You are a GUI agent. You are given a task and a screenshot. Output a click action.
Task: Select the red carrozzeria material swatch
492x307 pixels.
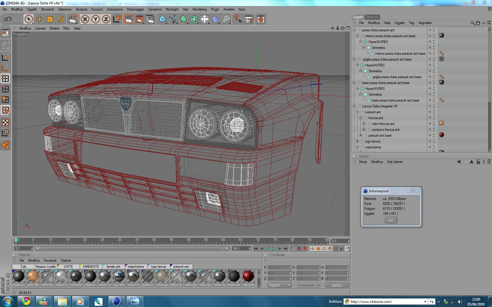pyautogui.click(x=248, y=276)
